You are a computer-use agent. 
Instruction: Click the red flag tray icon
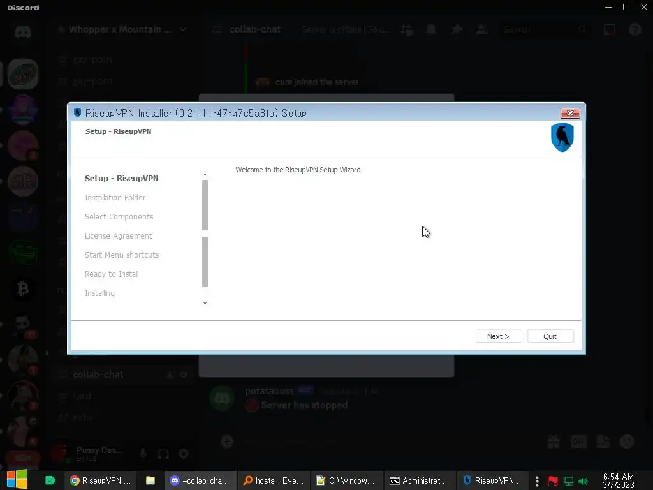553,481
